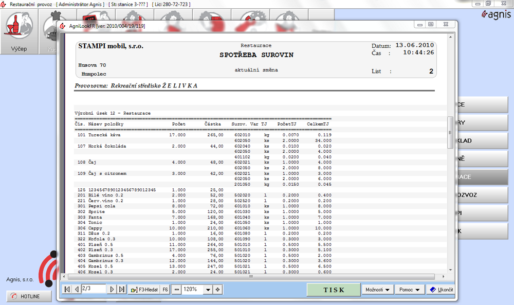The height and width of the screenshot is (305, 514).
Task: Click the Provozovna Rekreační středisko ŽELIVKA line
Action: [136, 85]
